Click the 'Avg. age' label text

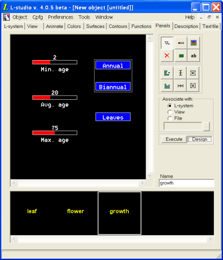[x=54, y=105]
